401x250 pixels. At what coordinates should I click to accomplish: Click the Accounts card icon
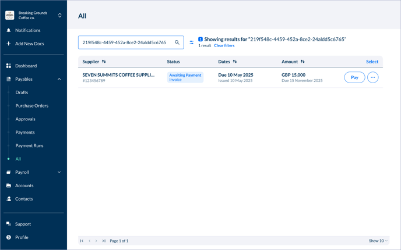tap(9, 185)
